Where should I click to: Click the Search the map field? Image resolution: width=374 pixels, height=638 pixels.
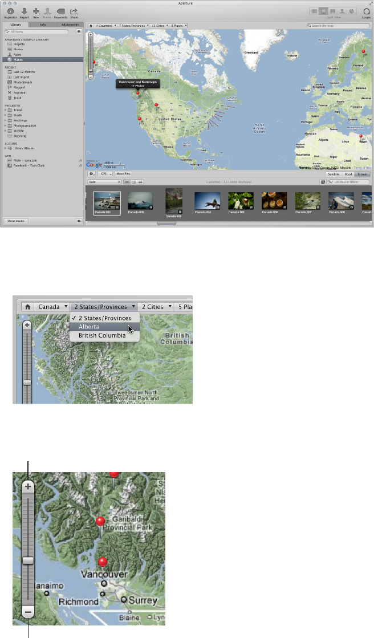click(x=339, y=26)
